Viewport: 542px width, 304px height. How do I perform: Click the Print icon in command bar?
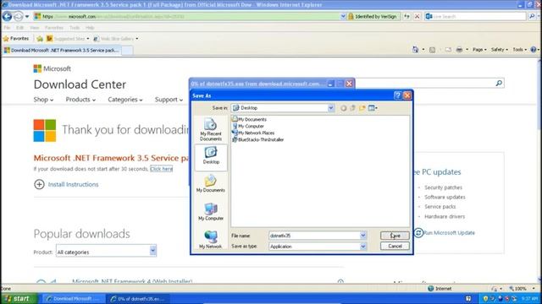[x=459, y=50]
